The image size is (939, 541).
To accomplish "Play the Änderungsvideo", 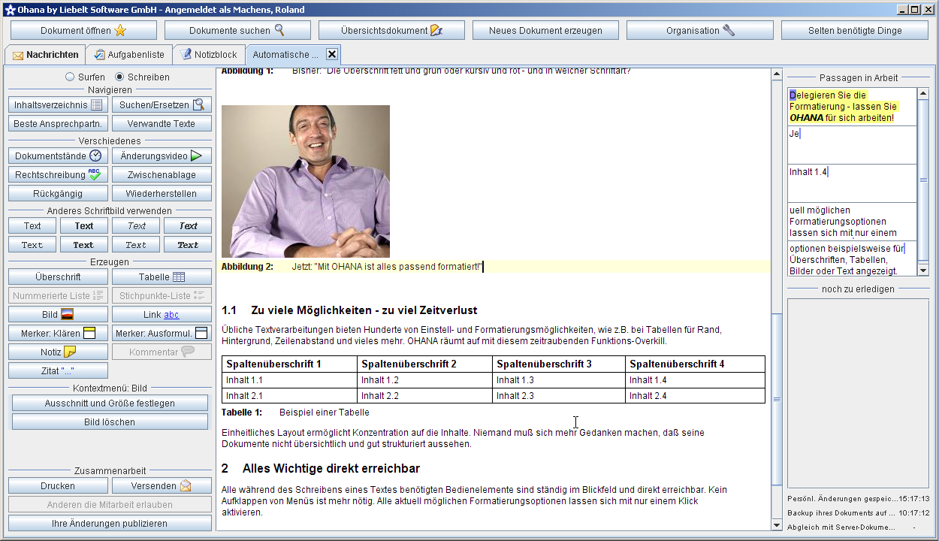I will click(x=162, y=156).
